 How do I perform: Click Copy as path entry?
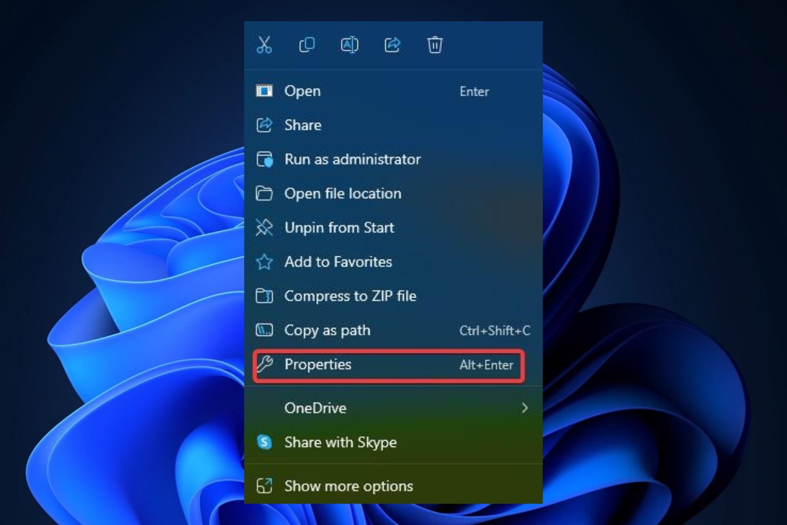393,330
